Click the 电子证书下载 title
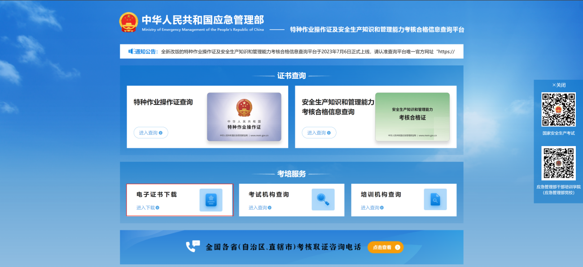Image resolution: width=583 pixels, height=267 pixels. [x=157, y=194]
